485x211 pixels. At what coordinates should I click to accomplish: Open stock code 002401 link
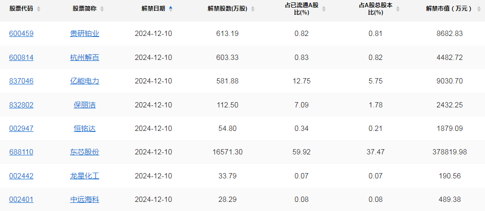tap(21, 200)
